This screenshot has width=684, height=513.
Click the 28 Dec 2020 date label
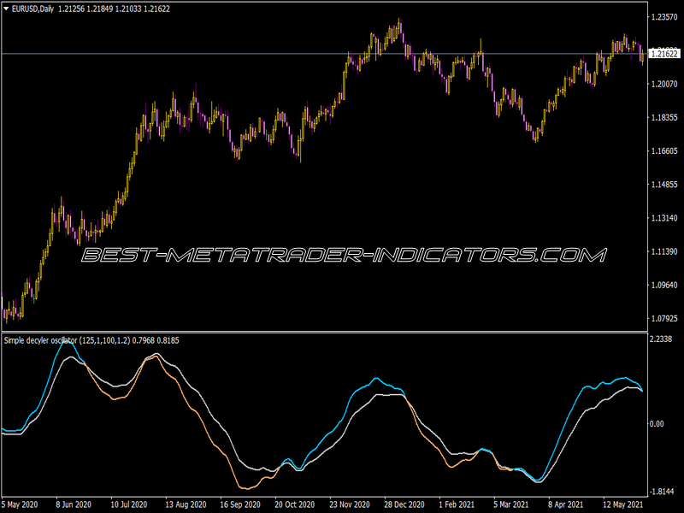(404, 504)
